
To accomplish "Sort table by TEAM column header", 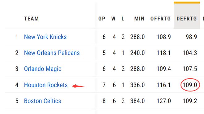I will [x=31, y=19].
